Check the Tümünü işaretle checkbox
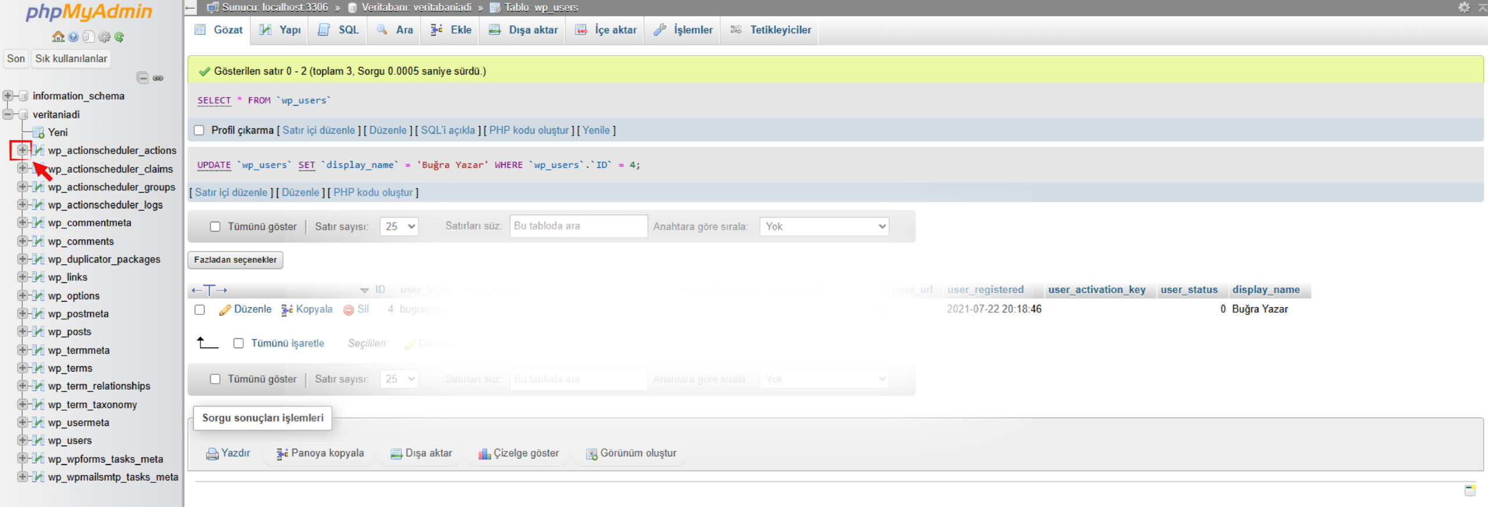The width and height of the screenshot is (1488, 507). coord(238,343)
